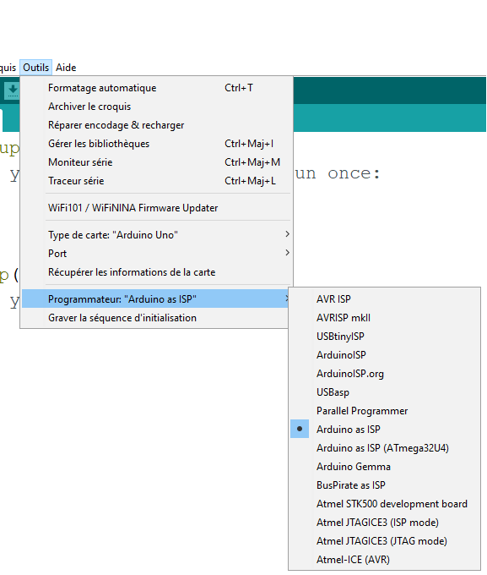Select Formatage automatique

(156, 88)
